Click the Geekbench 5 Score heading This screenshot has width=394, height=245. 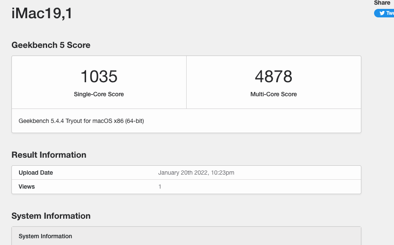pos(51,45)
